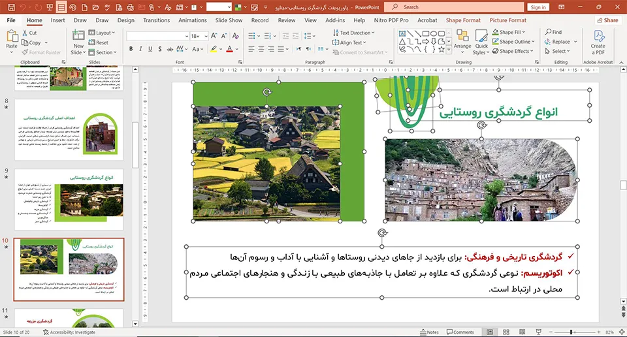Open Picture Format tab
627x337 pixels.
click(508, 20)
